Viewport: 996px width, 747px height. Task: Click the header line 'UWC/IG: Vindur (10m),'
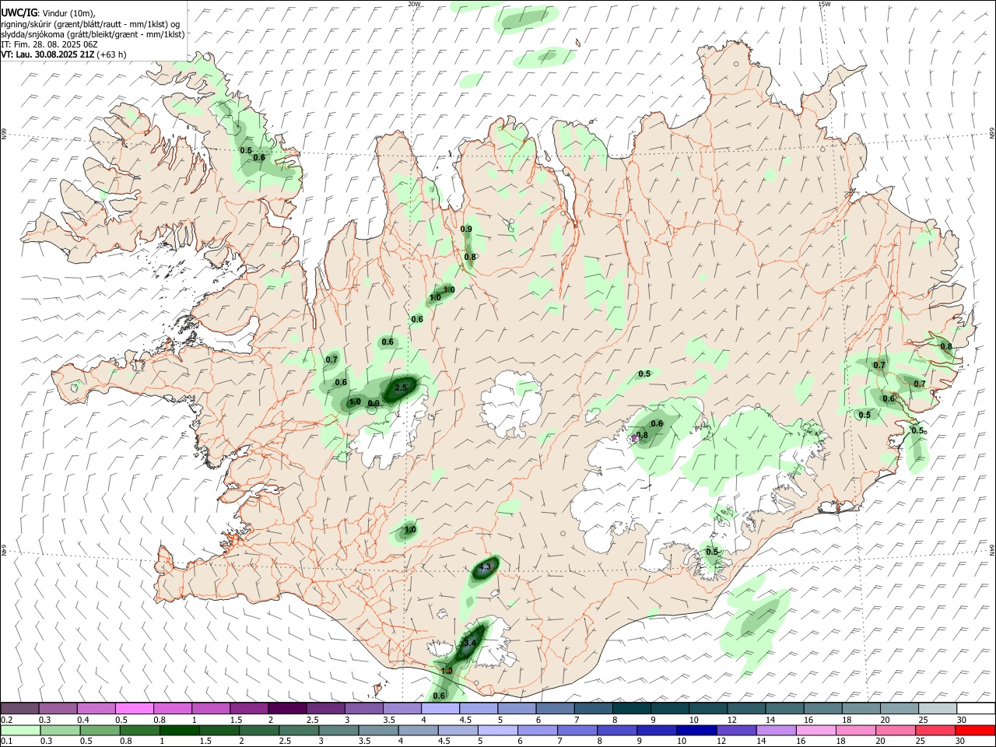[x=48, y=12]
